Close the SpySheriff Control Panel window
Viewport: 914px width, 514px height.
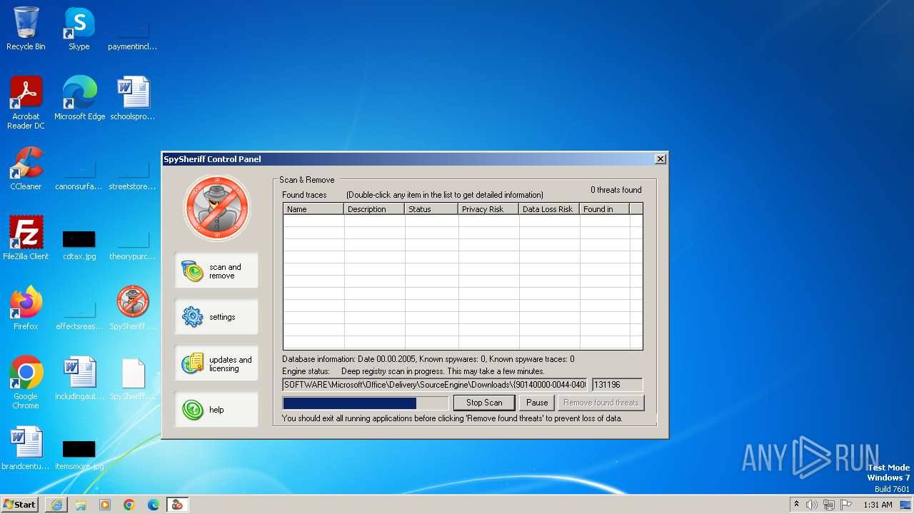(x=661, y=158)
